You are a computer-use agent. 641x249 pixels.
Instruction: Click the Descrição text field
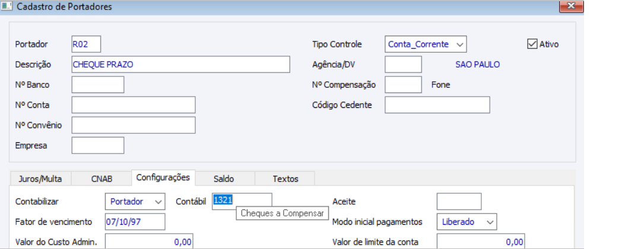tap(180, 64)
